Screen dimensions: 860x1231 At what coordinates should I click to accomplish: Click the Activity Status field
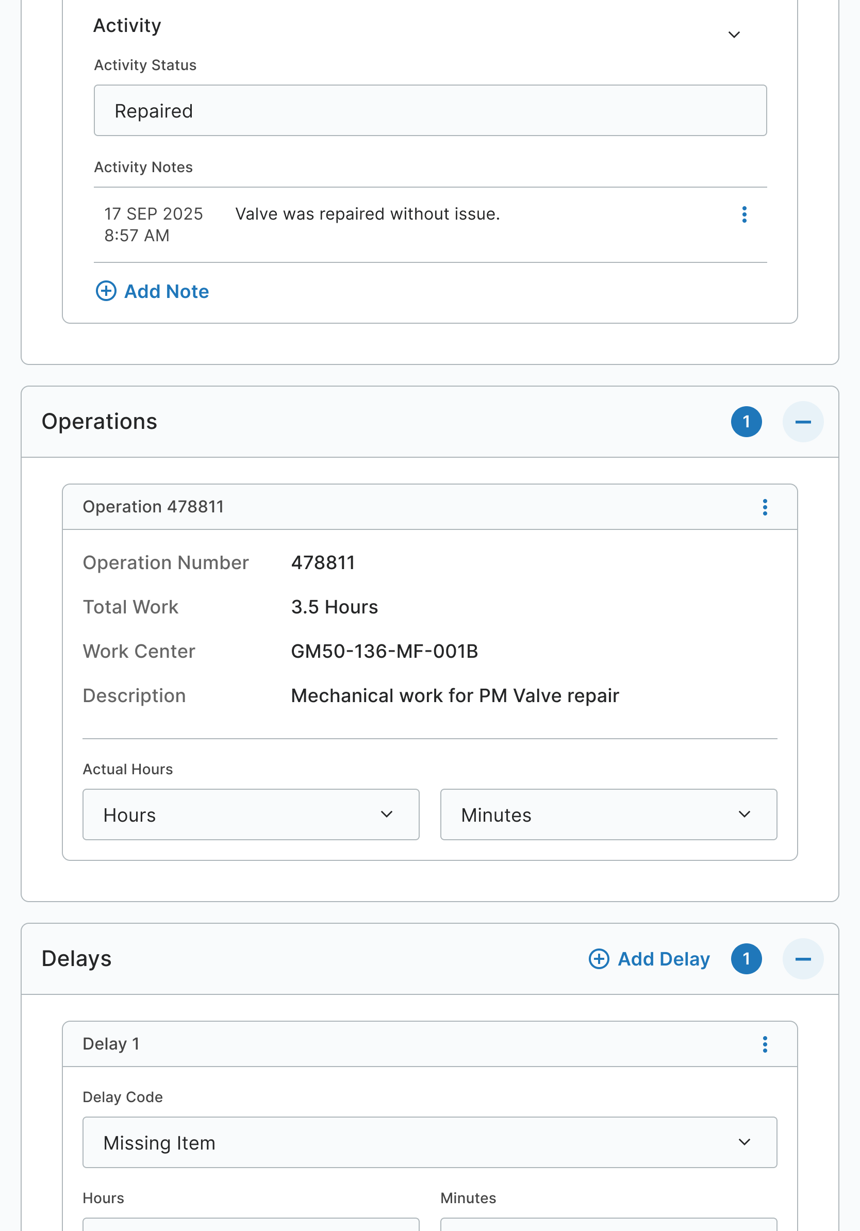click(430, 110)
